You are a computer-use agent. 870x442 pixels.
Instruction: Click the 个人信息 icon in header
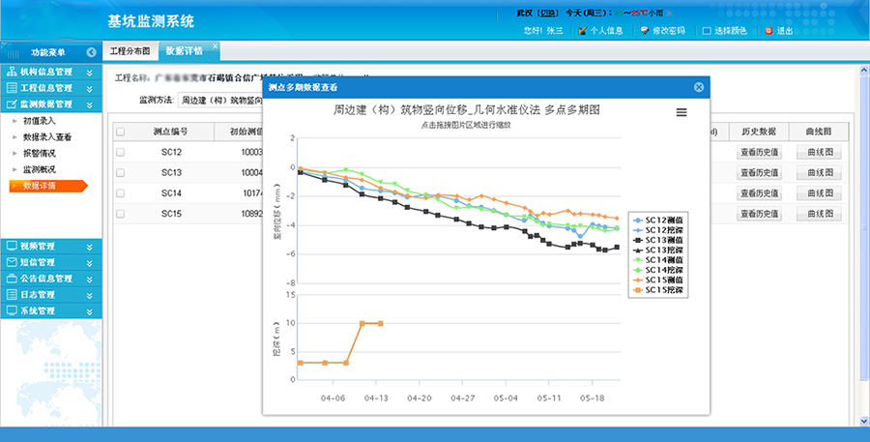click(x=582, y=31)
